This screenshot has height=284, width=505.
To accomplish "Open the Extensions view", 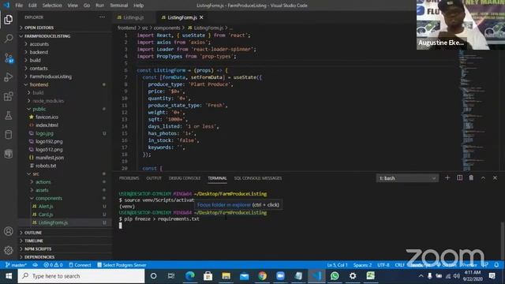I will [9, 96].
